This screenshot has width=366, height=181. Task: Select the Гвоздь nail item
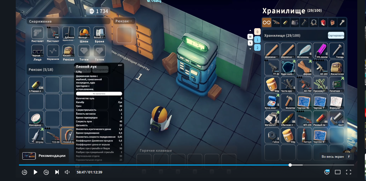337,51
